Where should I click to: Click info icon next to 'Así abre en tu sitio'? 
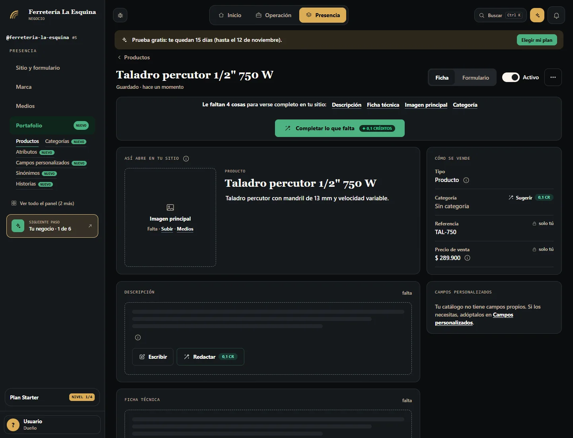point(186,158)
